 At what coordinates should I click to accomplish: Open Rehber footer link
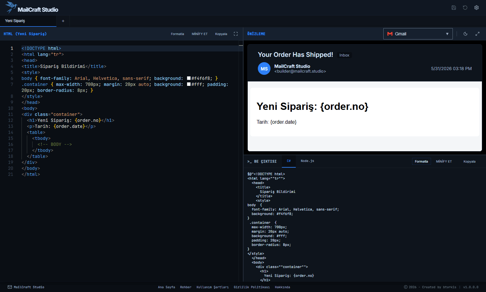click(x=185, y=287)
